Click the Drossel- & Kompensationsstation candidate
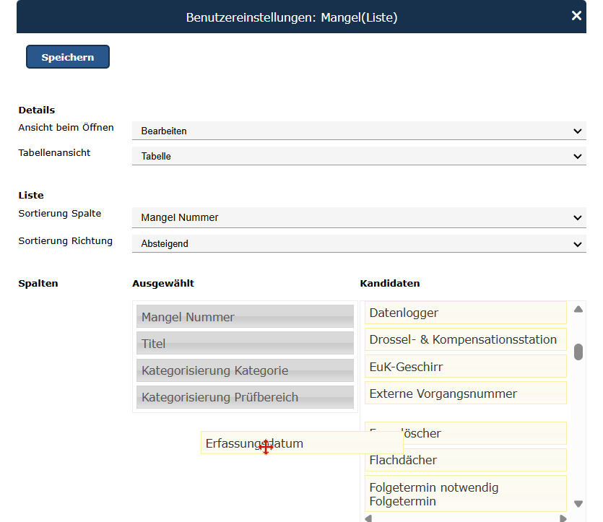This screenshot has height=522, width=603. (465, 339)
